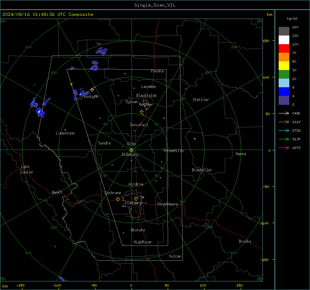This screenshot has width=310, height=290.
Task: Click the Calgary city label
Action: pyautogui.click(x=134, y=203)
